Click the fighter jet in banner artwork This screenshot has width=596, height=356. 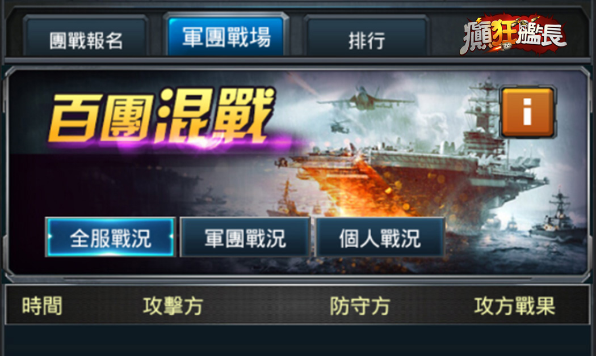click(366, 99)
